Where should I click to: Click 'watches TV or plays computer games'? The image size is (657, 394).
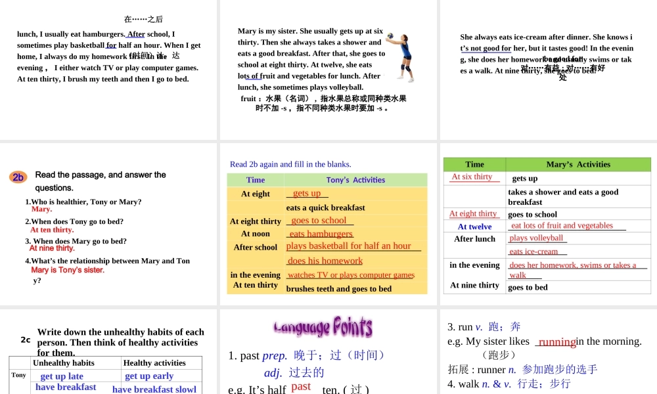pyautogui.click(x=351, y=275)
